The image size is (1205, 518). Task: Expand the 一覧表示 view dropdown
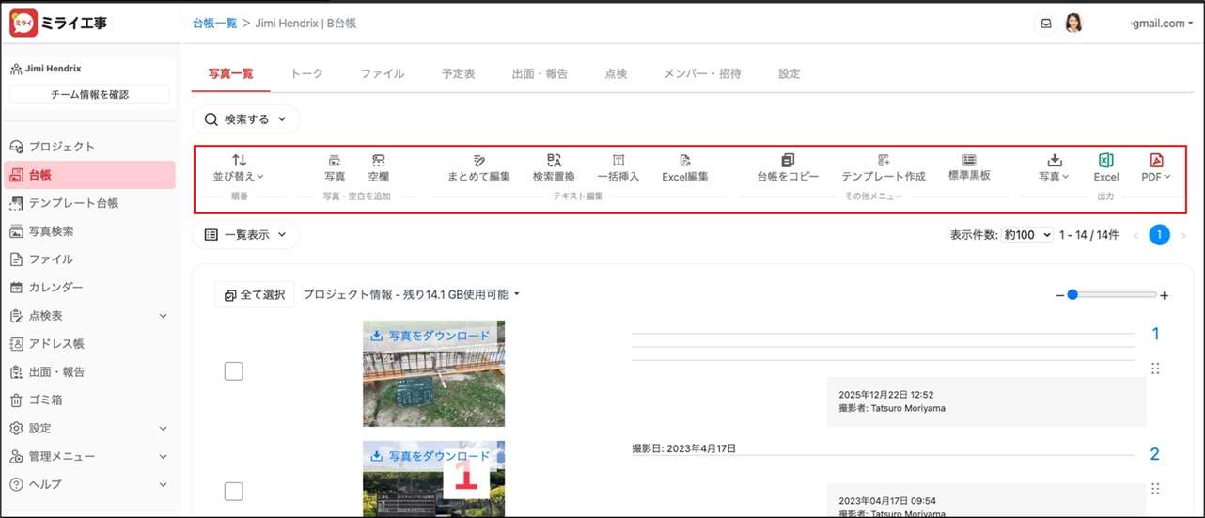click(x=246, y=235)
